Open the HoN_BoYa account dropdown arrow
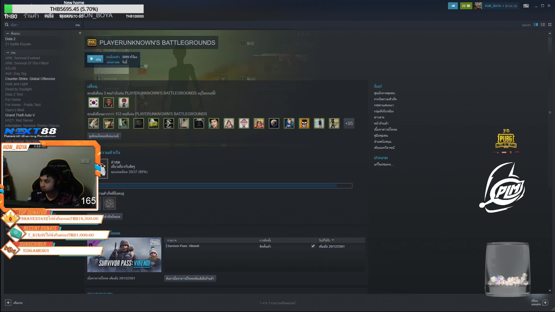Image resolution: width=555 pixels, height=312 pixels. 503,6
